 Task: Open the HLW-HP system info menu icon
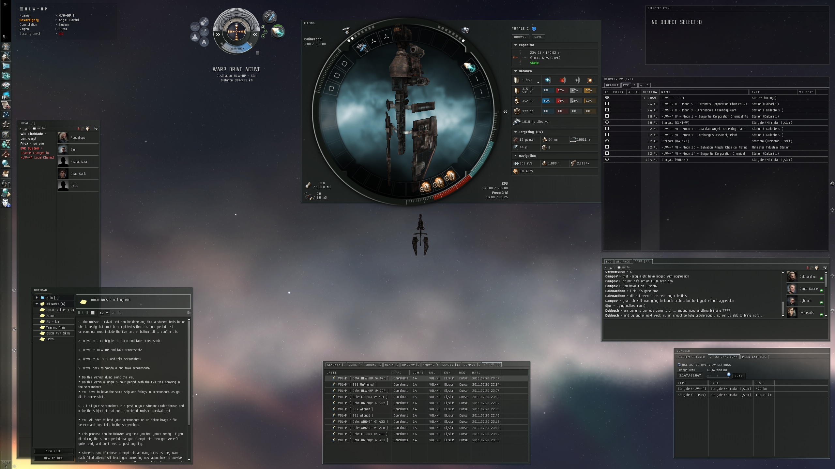click(x=22, y=9)
